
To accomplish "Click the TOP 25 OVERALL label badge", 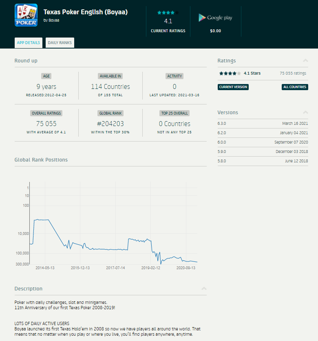I will coord(174,113).
